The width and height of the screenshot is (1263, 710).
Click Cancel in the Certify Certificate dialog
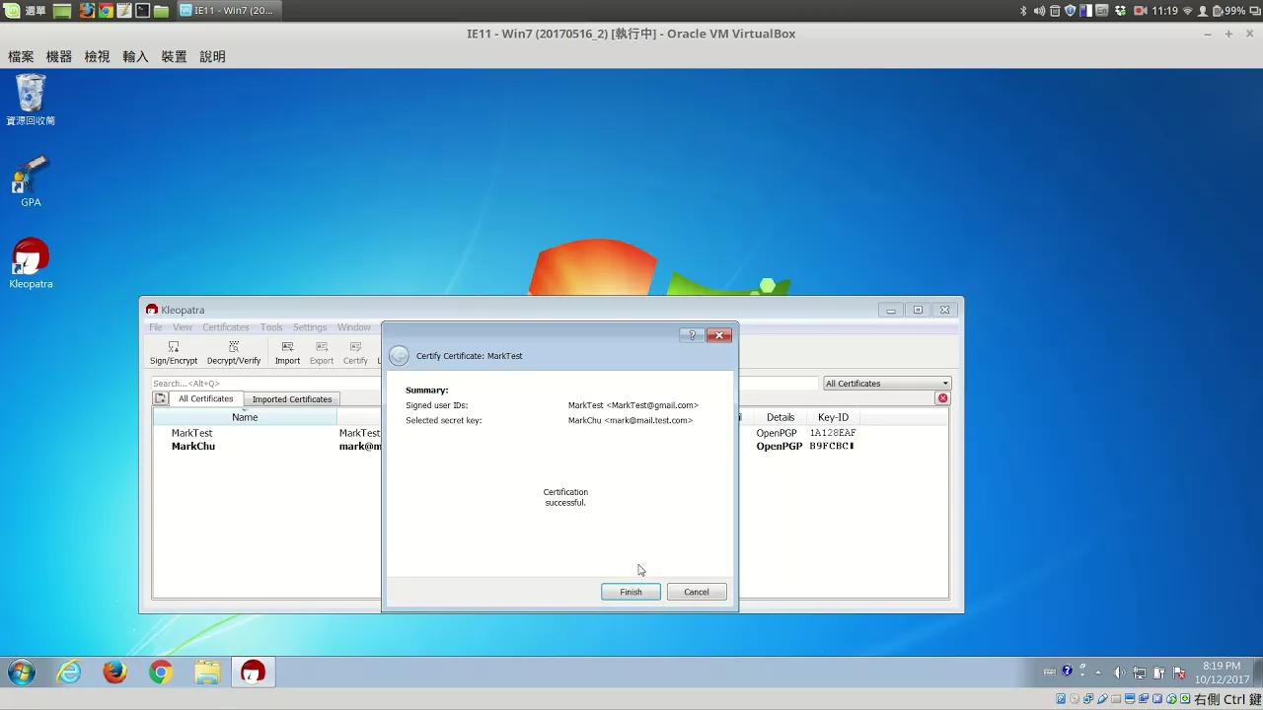click(x=697, y=592)
